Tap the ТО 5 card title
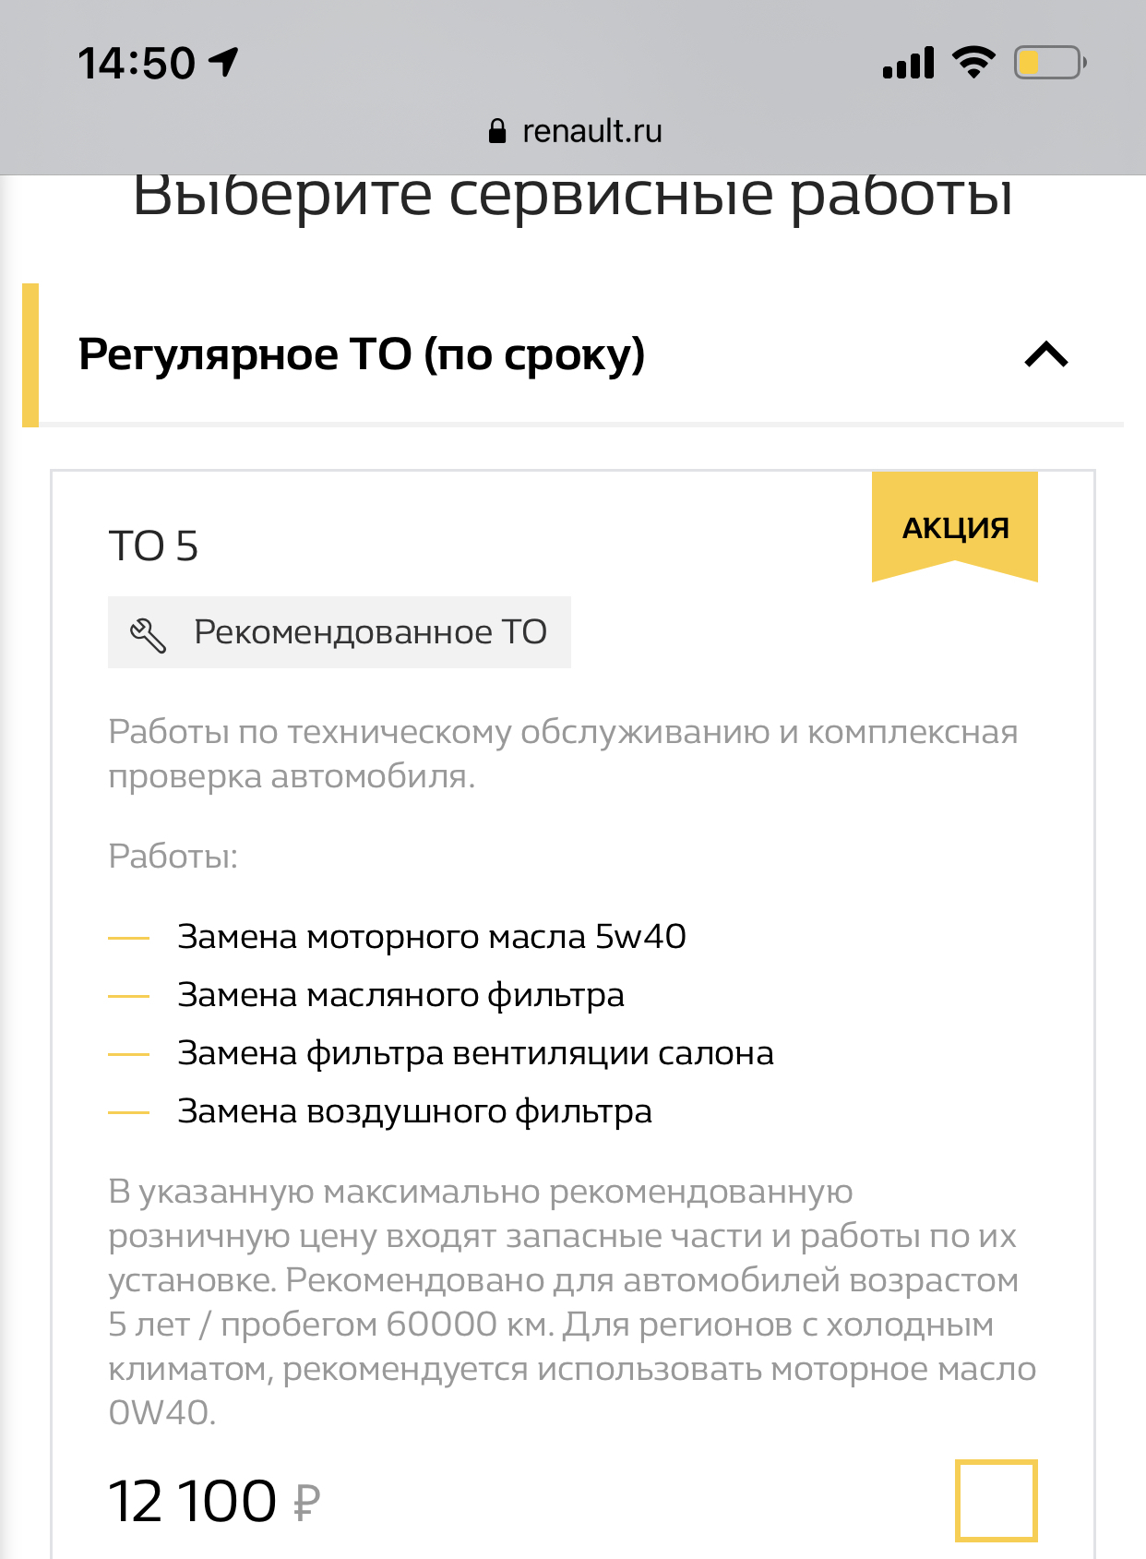1146x1559 pixels. coord(153,546)
